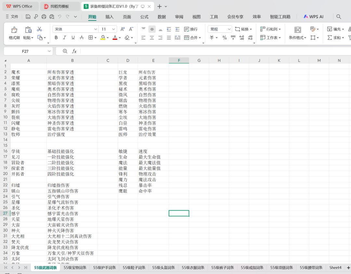
Task: Open the font size dropdown showing 11
Action: pyautogui.click(x=113, y=29)
